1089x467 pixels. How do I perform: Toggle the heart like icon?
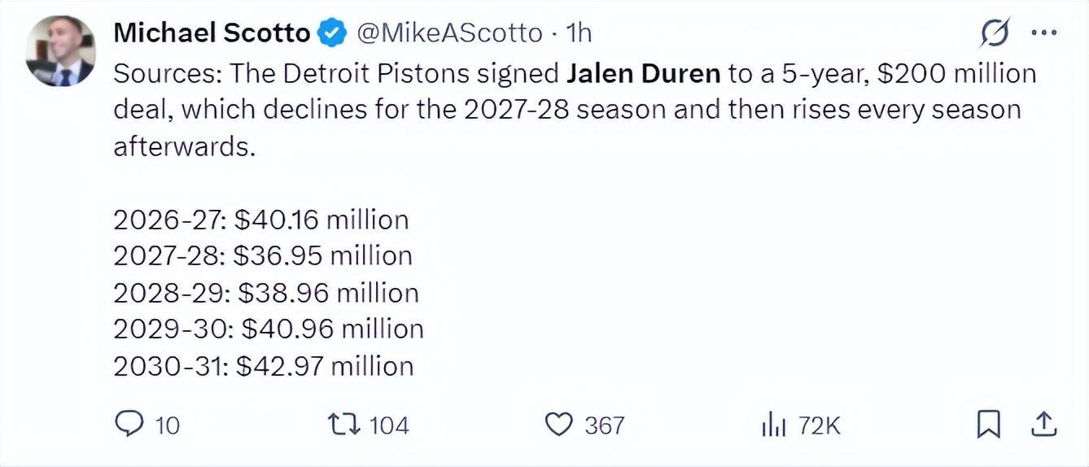pyautogui.click(x=558, y=425)
